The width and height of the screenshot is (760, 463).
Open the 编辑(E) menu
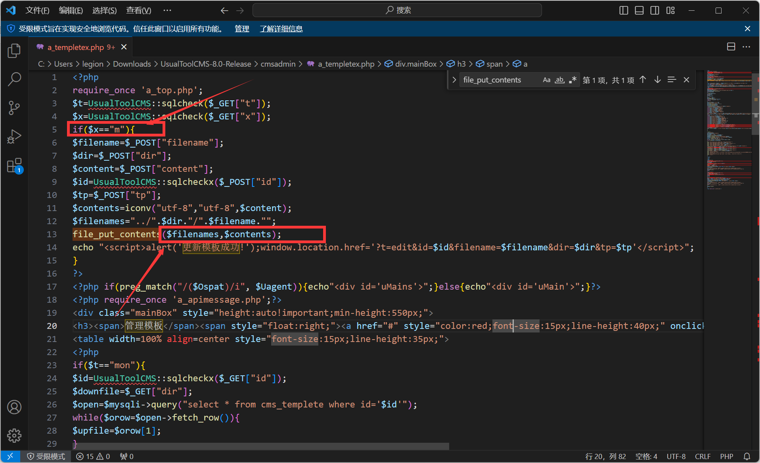click(x=71, y=10)
